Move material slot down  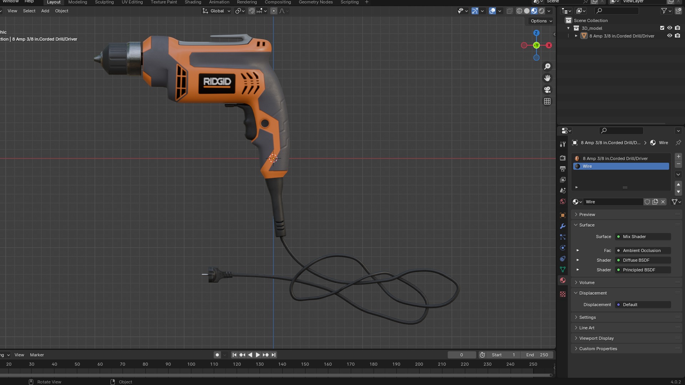pyautogui.click(x=678, y=192)
